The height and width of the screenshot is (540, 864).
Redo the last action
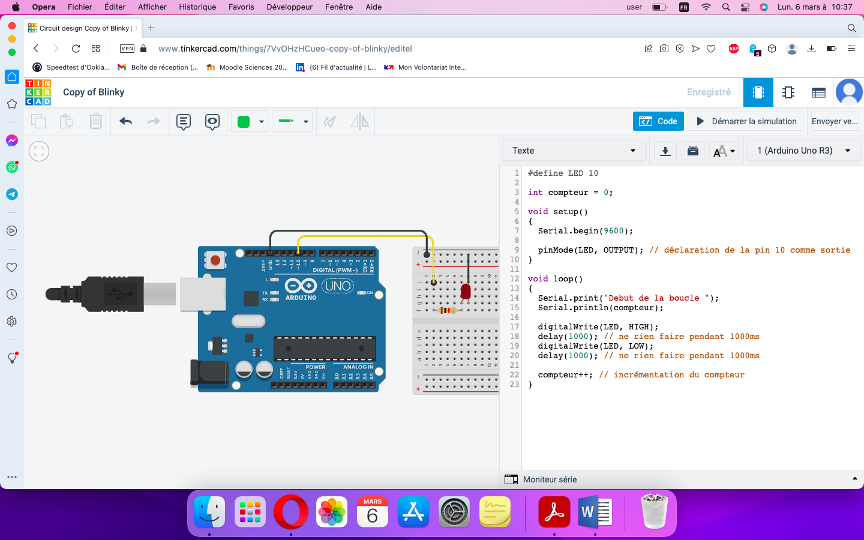point(154,121)
